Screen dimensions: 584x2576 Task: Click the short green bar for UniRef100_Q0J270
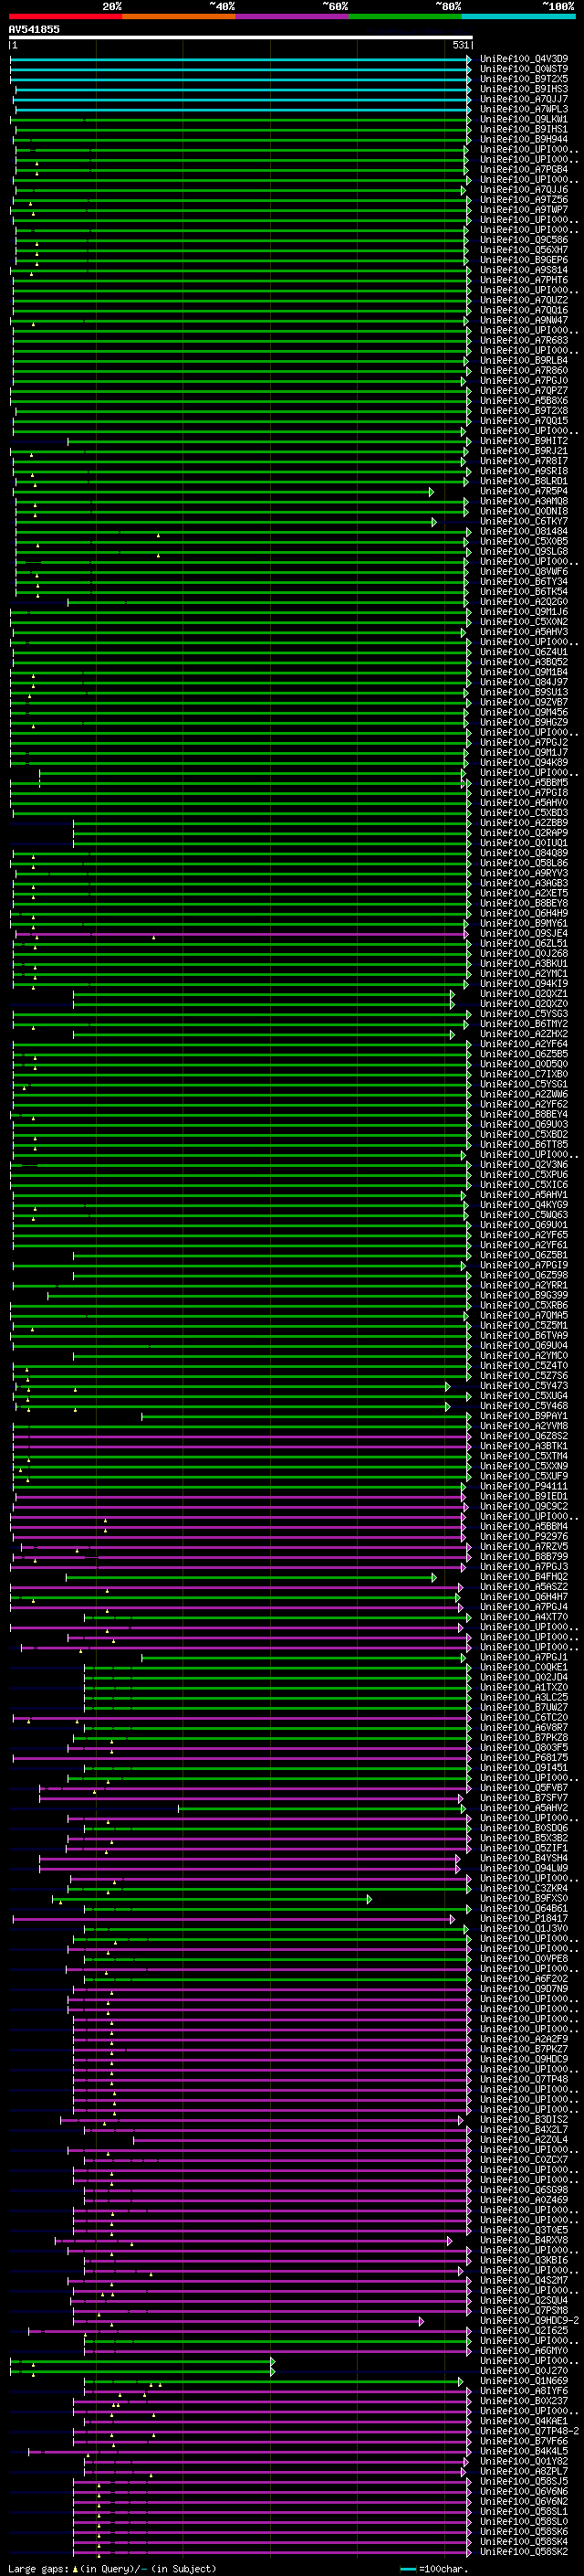coord(142,2370)
